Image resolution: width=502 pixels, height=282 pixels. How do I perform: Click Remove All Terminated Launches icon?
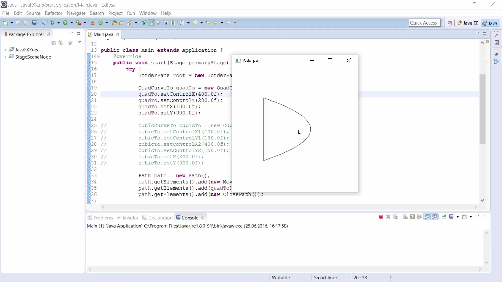[396, 217]
